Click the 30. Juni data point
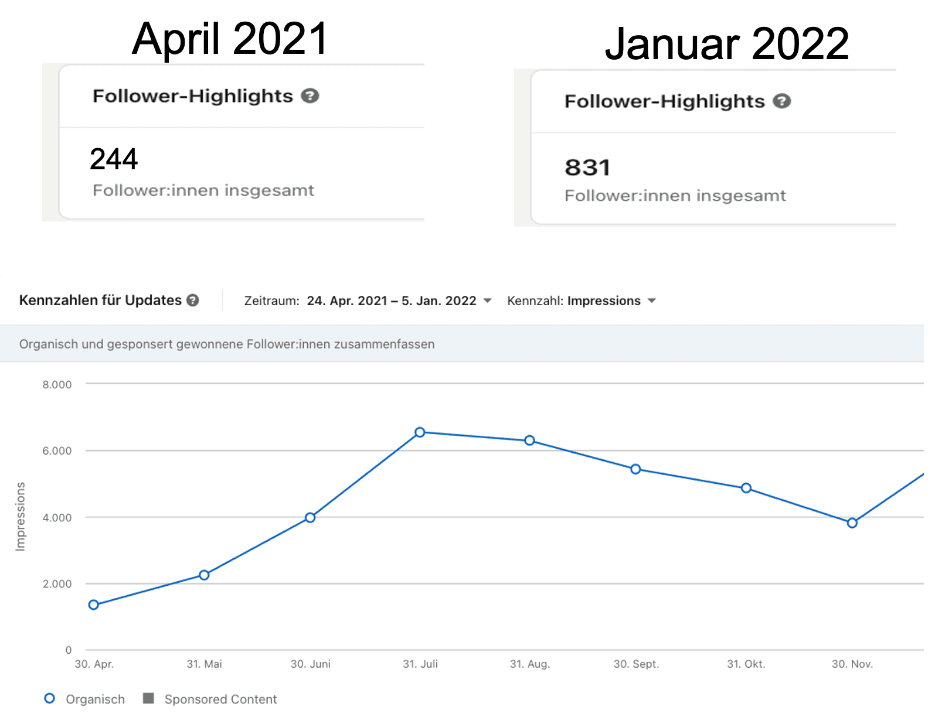The image size is (945, 724). pyautogui.click(x=310, y=517)
